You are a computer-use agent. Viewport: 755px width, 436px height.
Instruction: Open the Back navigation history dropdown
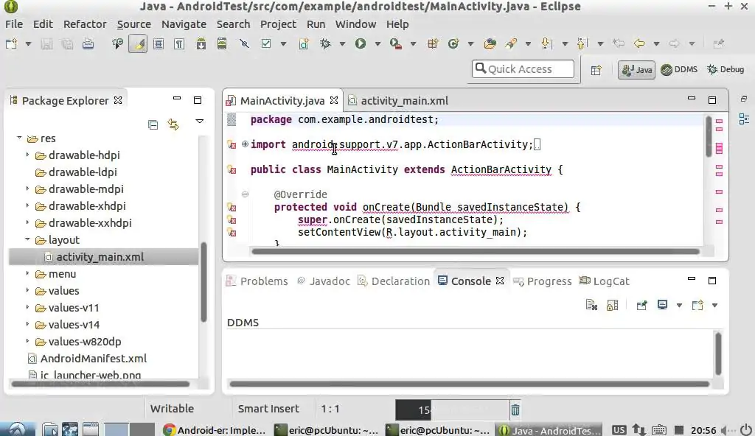[656, 43]
